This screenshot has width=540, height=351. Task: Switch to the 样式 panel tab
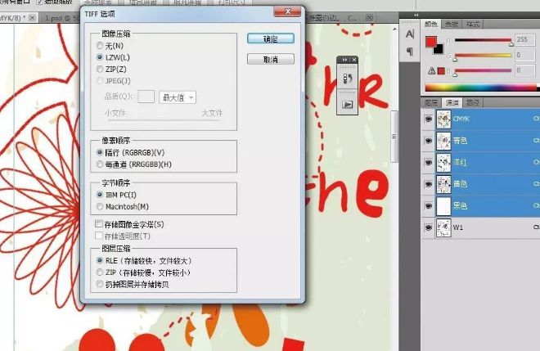click(x=473, y=24)
